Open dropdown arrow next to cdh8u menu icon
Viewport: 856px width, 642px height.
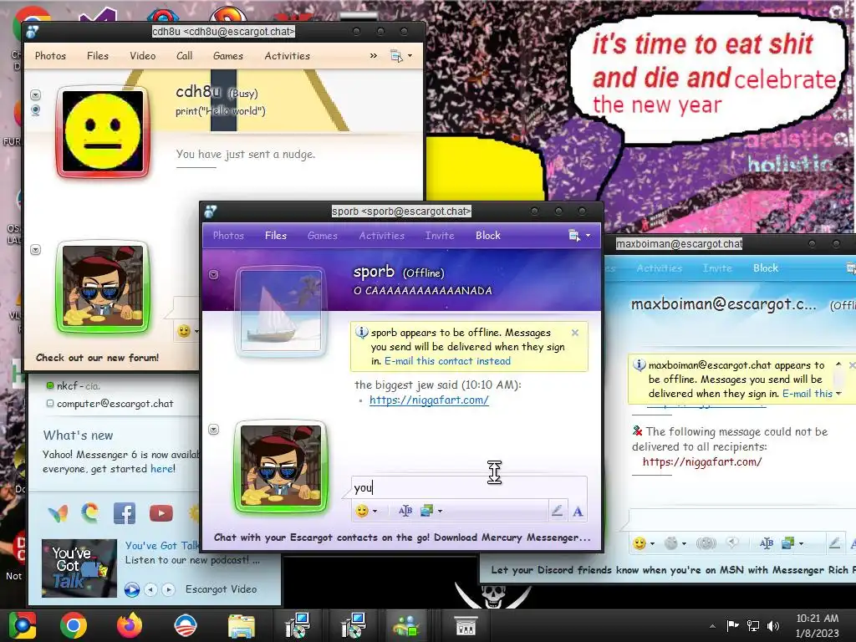(410, 56)
